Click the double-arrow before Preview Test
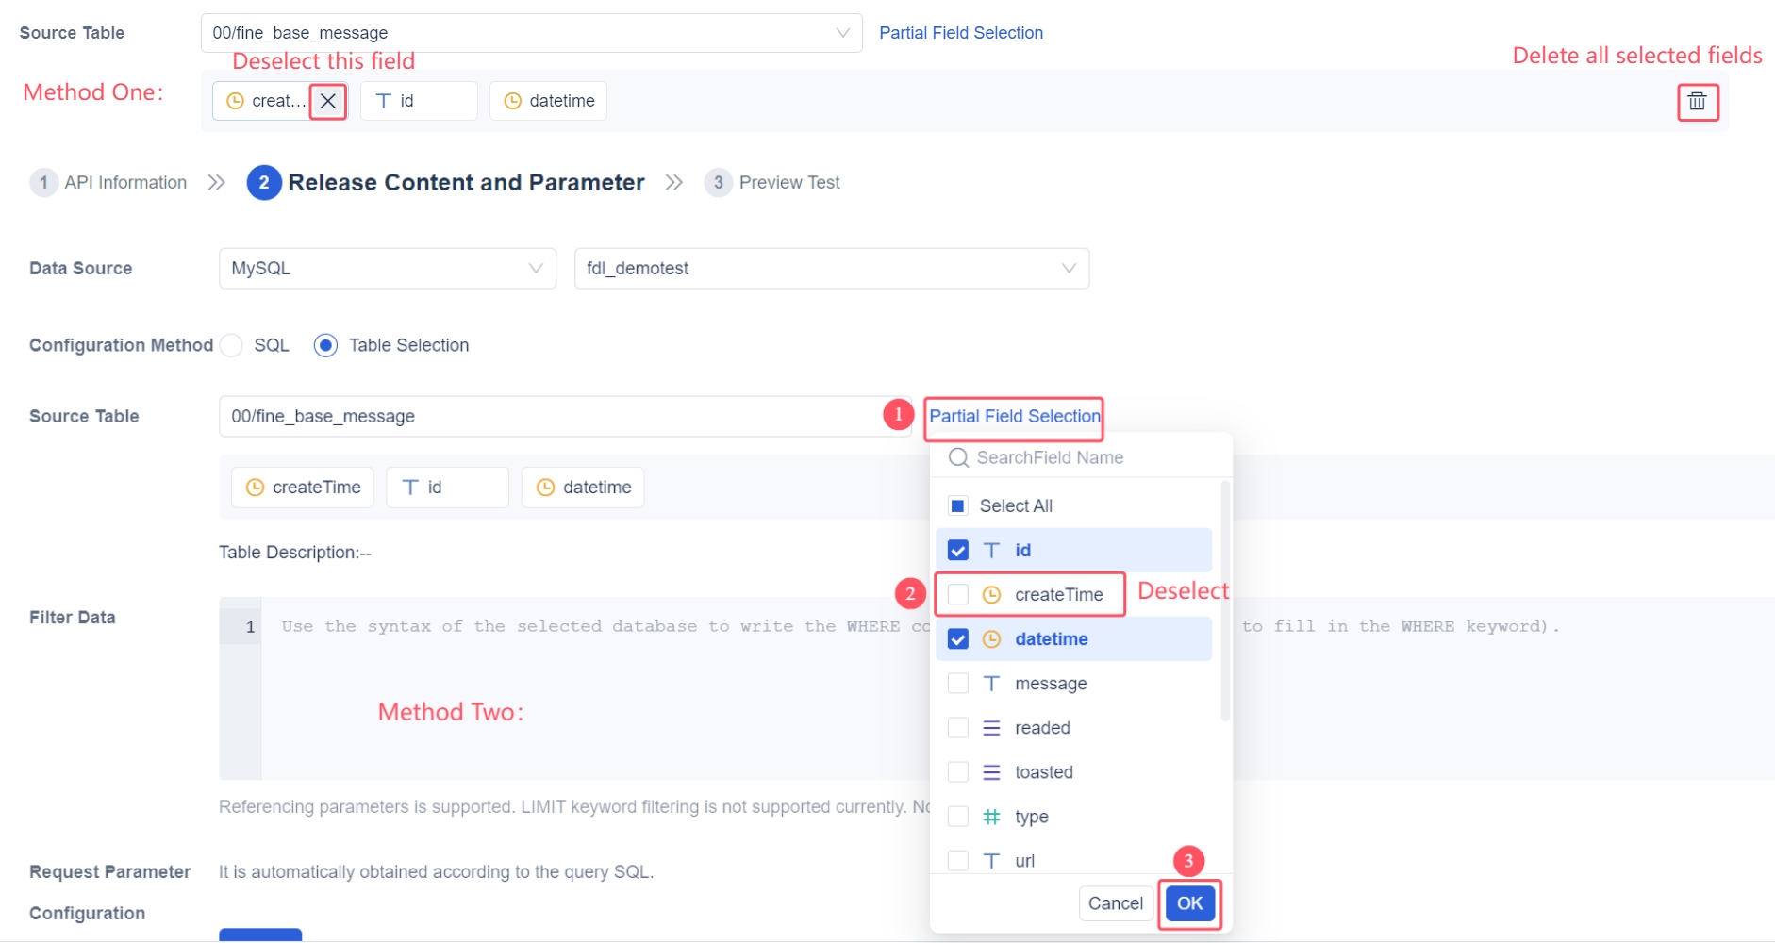The image size is (1775, 943). [x=674, y=182]
